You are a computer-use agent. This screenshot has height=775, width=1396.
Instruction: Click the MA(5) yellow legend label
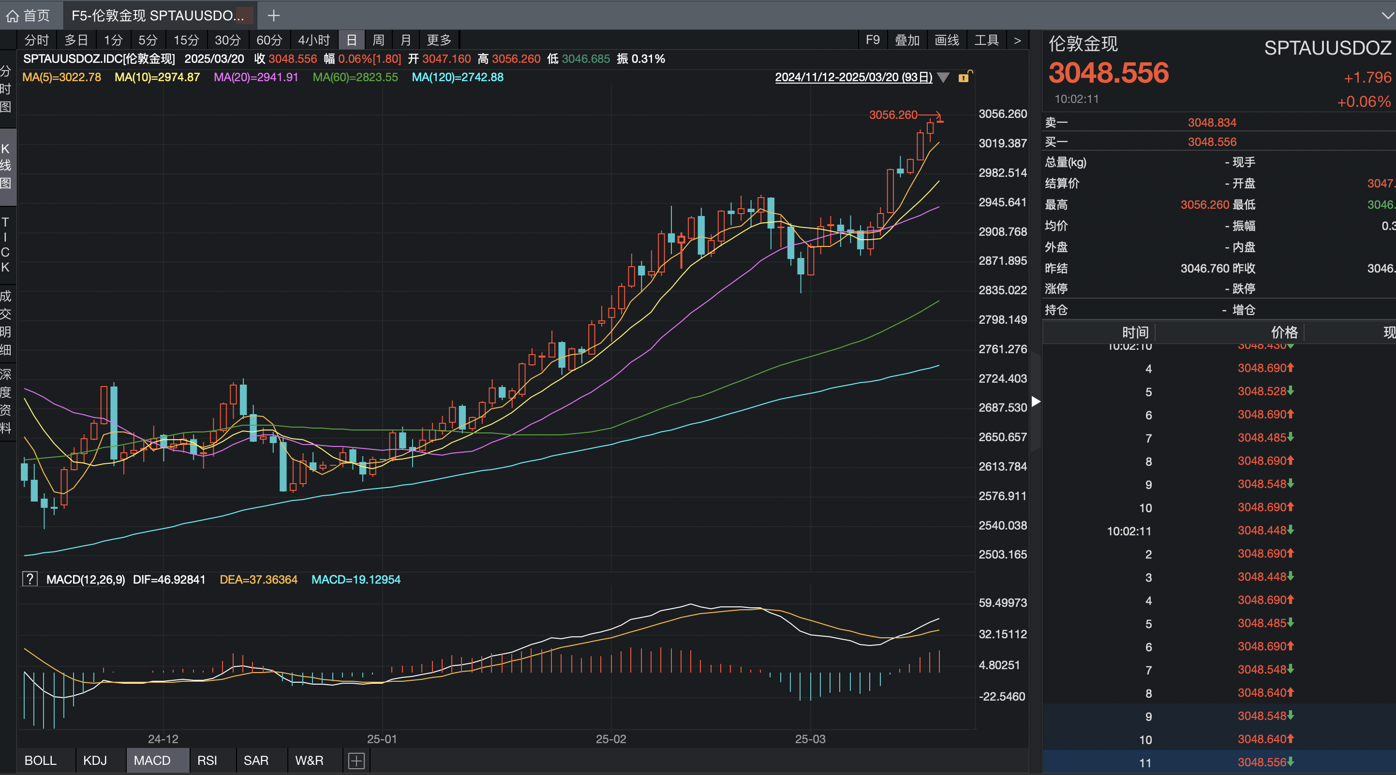point(61,77)
